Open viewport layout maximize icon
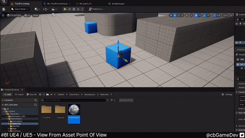245x138 pixels. [231, 15]
